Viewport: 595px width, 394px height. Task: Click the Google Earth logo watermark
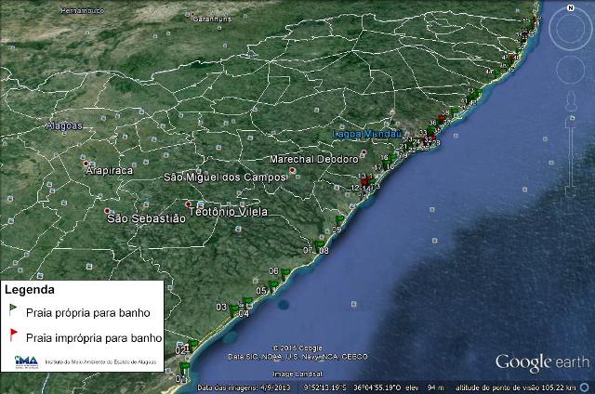point(541,362)
